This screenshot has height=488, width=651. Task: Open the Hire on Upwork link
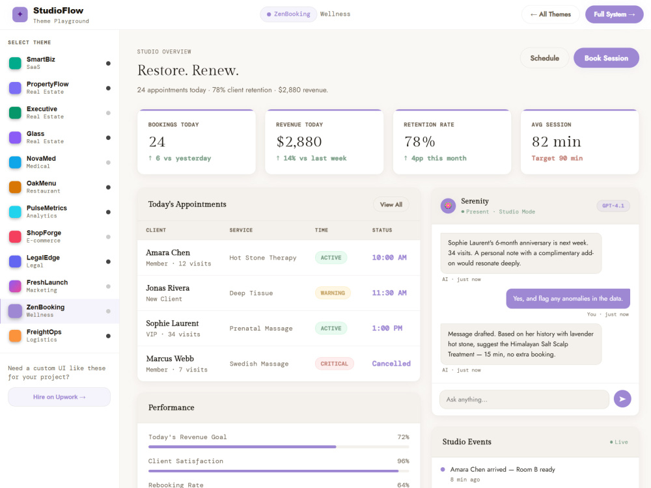point(59,397)
